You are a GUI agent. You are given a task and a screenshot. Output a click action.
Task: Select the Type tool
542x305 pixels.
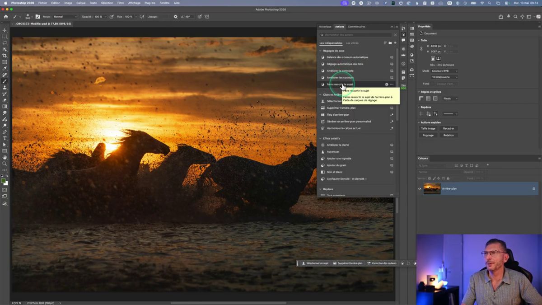[5, 138]
